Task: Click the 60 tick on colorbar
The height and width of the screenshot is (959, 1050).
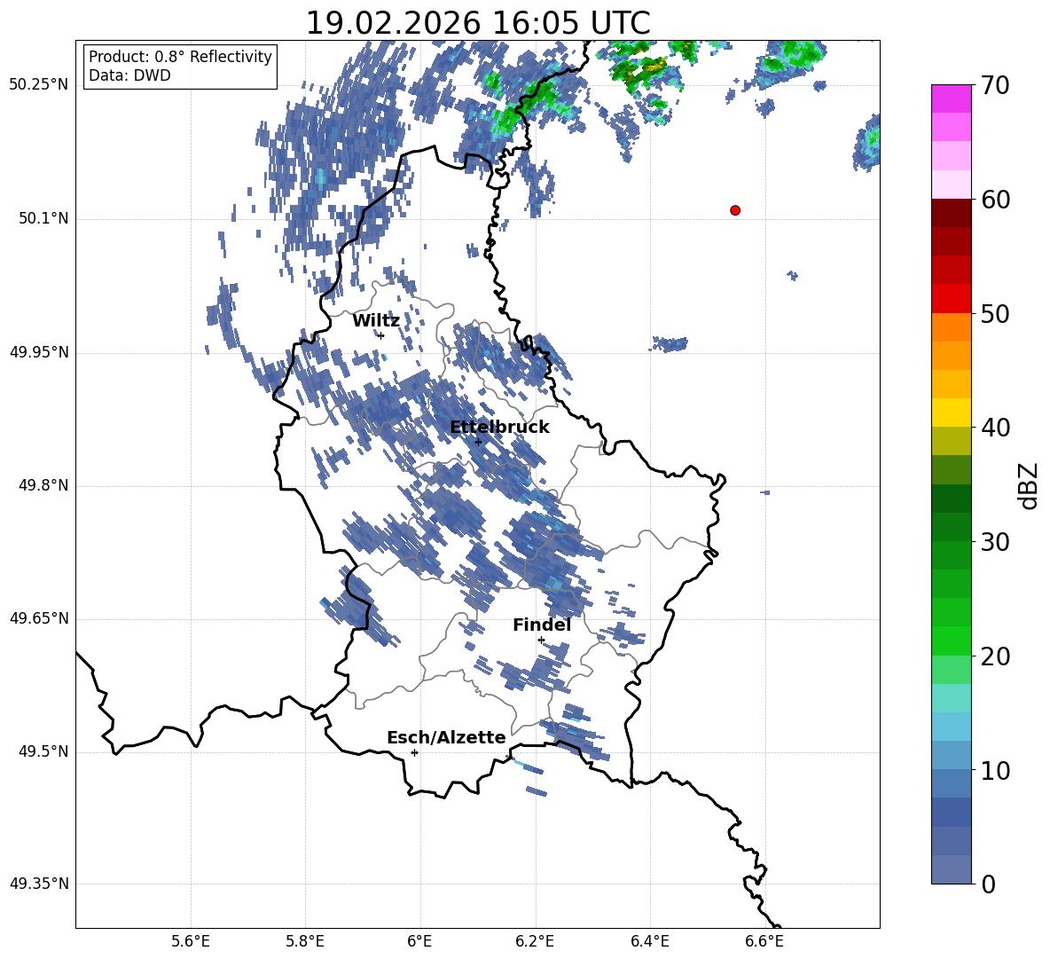Action: click(x=995, y=200)
